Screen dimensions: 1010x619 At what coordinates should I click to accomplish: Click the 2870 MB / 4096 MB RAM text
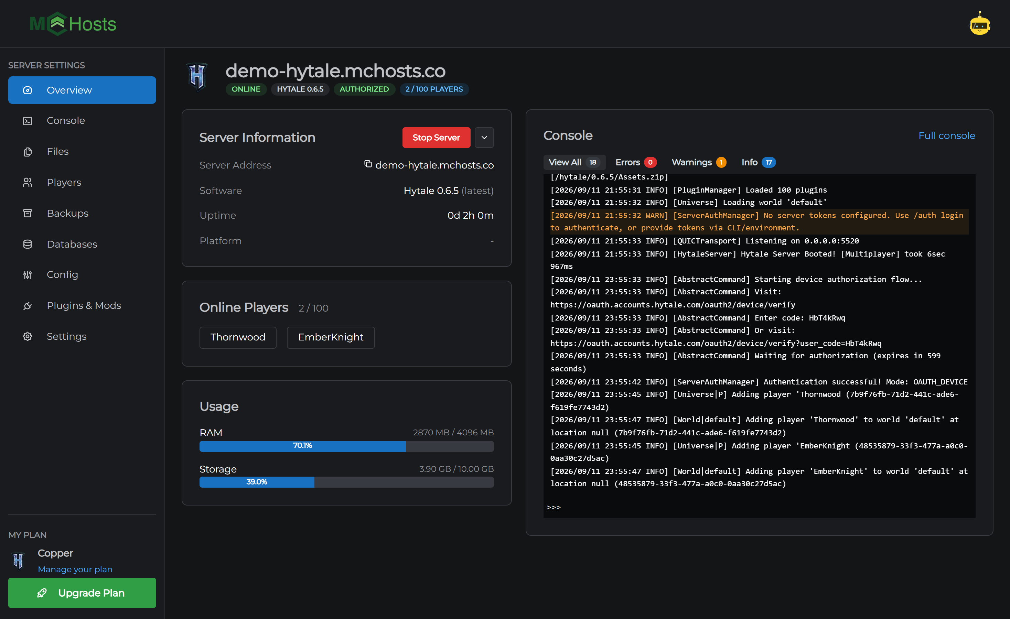(453, 433)
